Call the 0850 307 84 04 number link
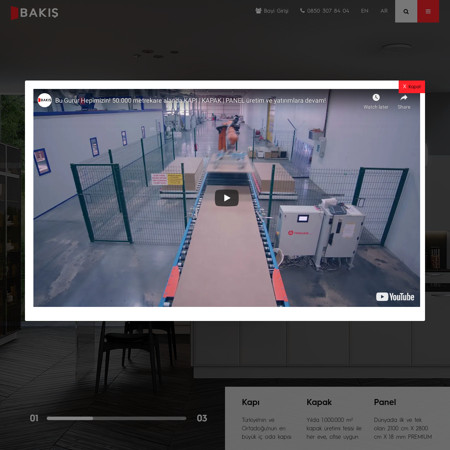Screen dimensions: 450x450 pos(328,11)
